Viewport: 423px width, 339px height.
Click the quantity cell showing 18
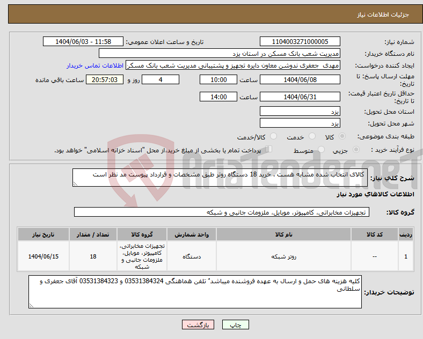(93, 256)
